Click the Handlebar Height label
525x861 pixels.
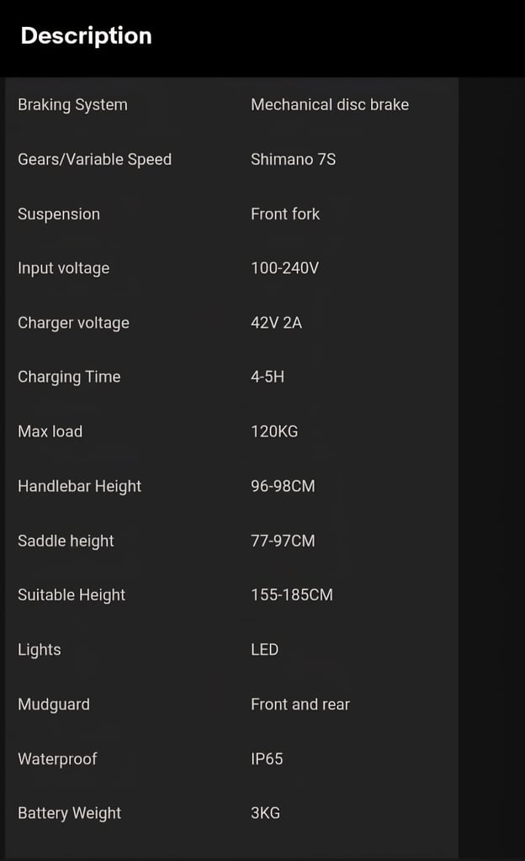pyautogui.click(x=80, y=487)
